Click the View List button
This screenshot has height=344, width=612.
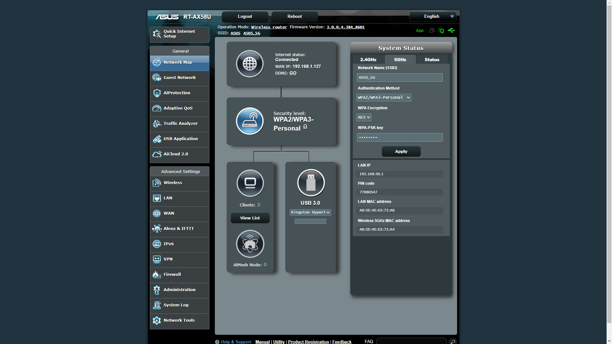(250, 218)
